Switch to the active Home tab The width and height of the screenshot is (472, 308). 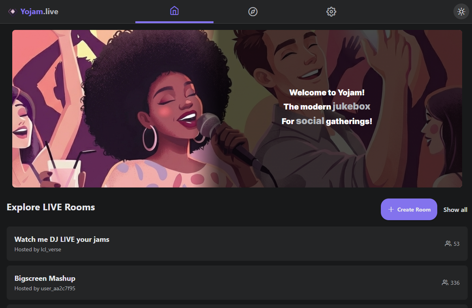(174, 11)
